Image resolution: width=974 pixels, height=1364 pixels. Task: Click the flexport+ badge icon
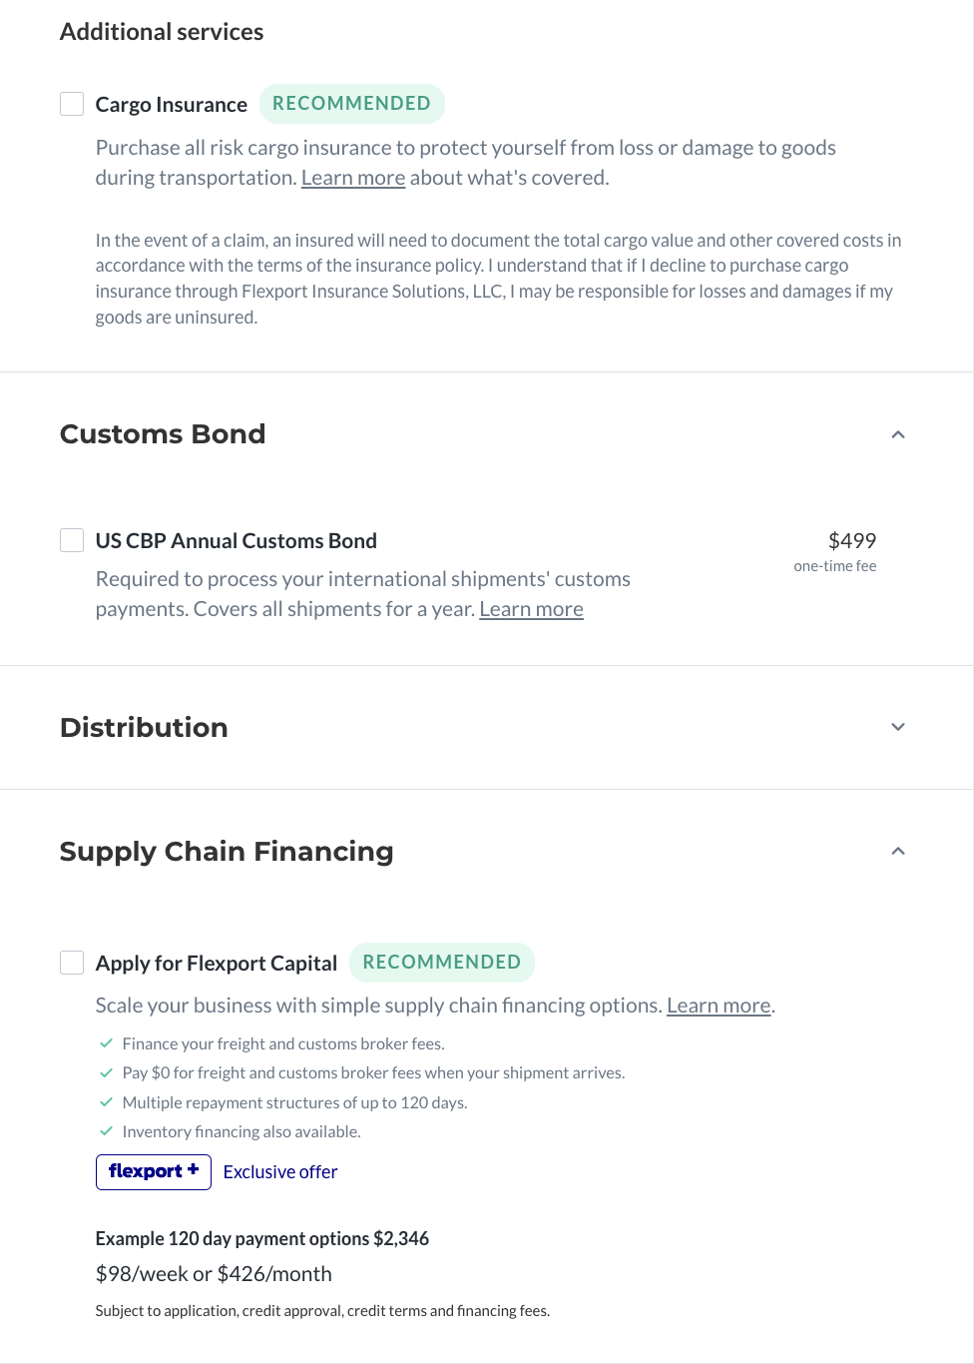tap(154, 1171)
